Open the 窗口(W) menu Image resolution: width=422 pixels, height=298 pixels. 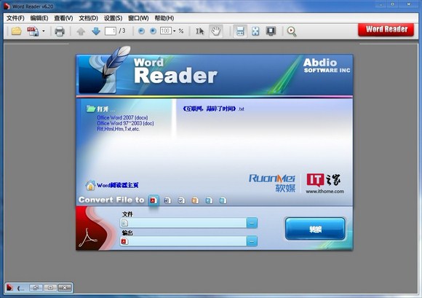click(x=138, y=18)
